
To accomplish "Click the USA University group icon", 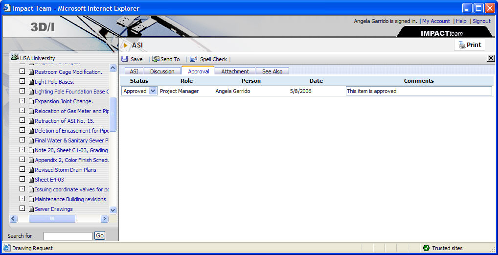I will tap(15, 57).
